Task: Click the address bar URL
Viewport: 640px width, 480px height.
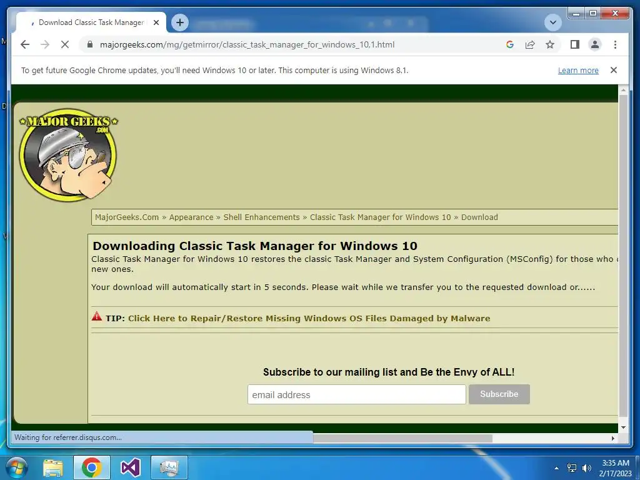Action: click(x=247, y=44)
